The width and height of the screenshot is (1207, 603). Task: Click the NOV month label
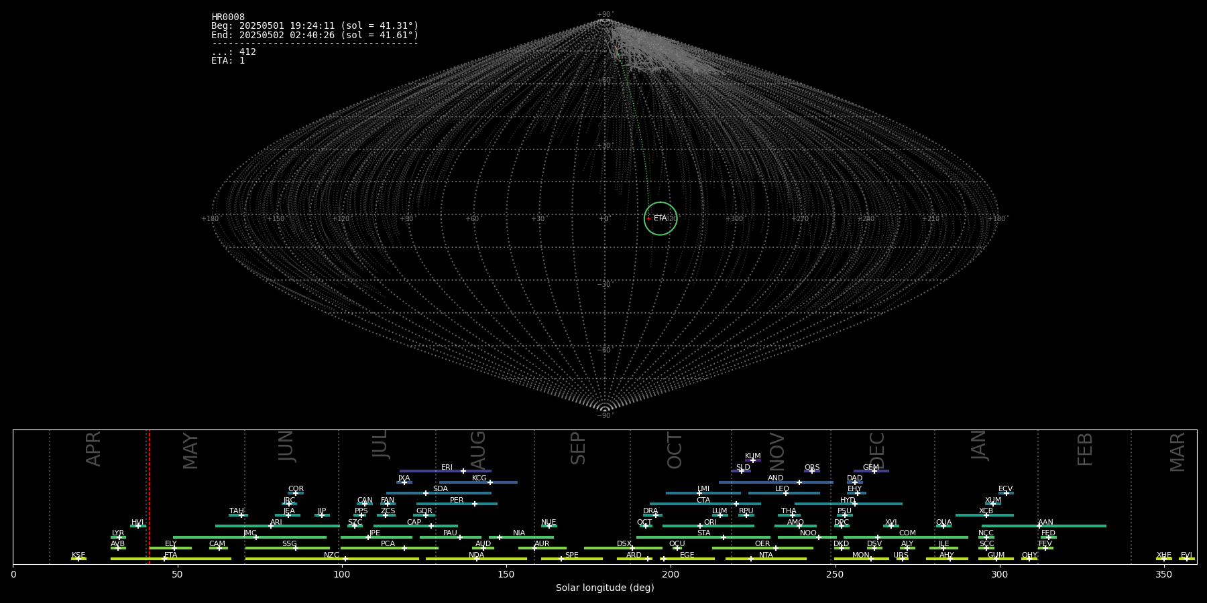pos(777,451)
